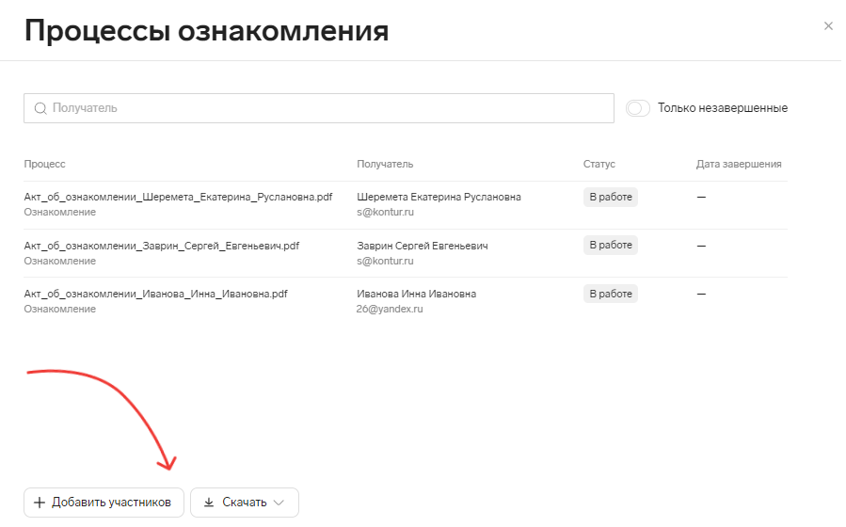Image resolution: width=846 pixels, height=527 pixels.
Task: Click Ознакомление under Иванова act file
Action: click(x=60, y=309)
